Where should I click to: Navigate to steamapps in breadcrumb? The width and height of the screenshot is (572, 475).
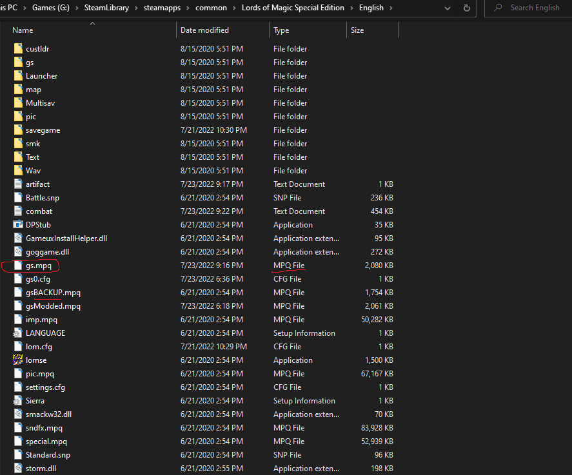point(162,8)
